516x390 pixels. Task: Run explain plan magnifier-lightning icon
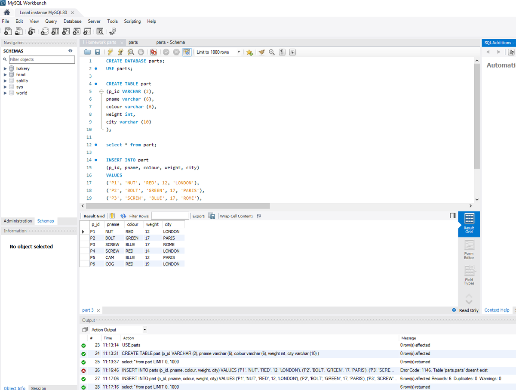click(130, 52)
